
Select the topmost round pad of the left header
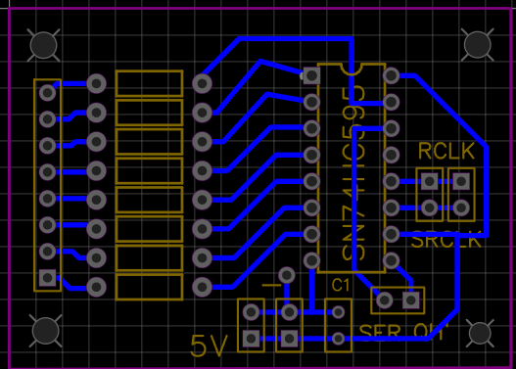(47, 93)
